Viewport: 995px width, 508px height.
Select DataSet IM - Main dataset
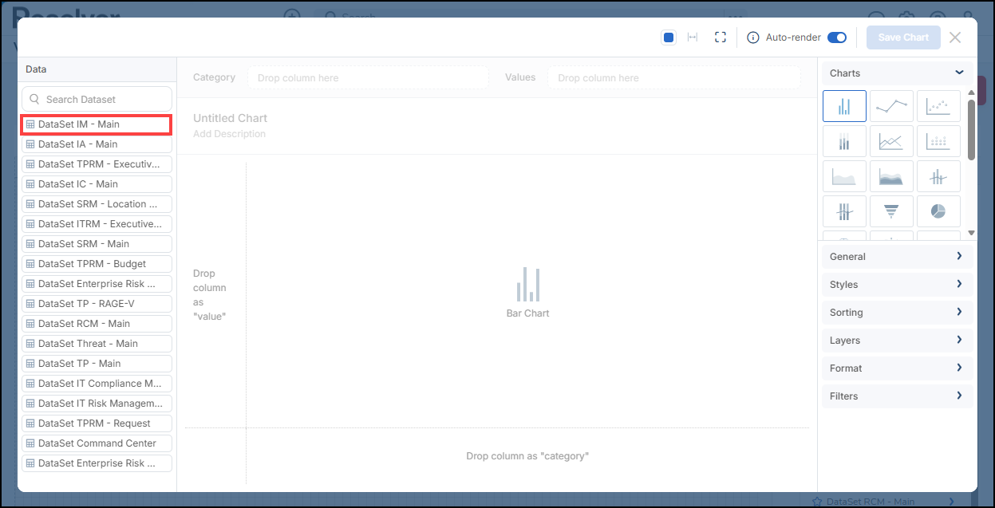pos(97,124)
